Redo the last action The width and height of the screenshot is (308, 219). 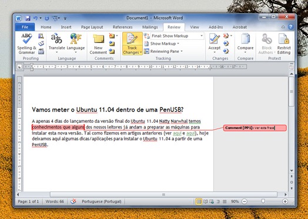(x=47, y=18)
